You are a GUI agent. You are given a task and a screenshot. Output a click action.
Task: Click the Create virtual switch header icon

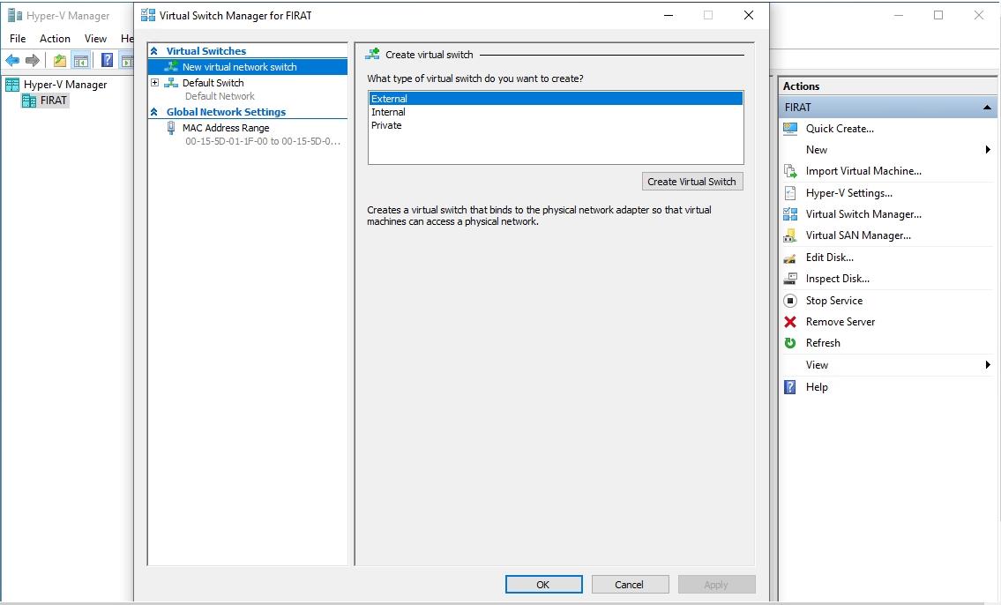click(x=372, y=55)
